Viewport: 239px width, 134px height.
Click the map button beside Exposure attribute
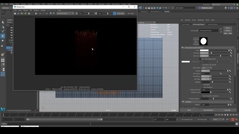pos(231,56)
